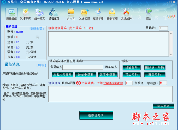Click the 短信 price value 0.1
This screenshot has height=130, width=178.
tap(18, 42)
